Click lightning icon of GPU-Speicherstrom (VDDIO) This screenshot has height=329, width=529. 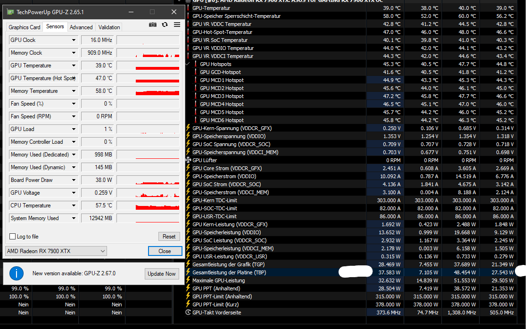[x=188, y=176]
